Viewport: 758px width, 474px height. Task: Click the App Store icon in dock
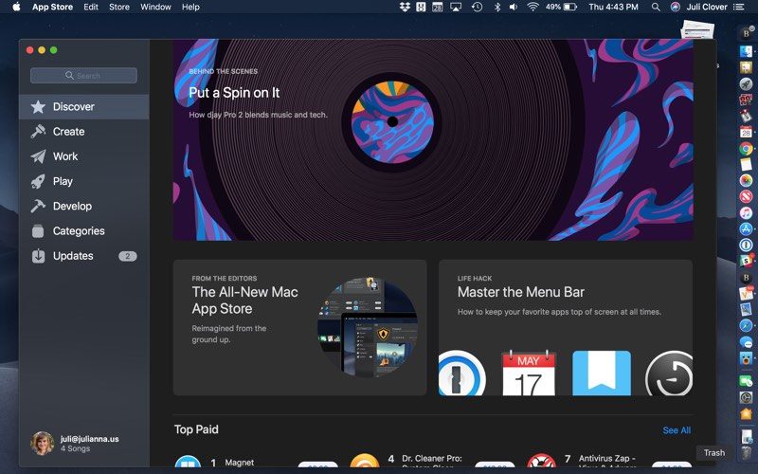pyautogui.click(x=746, y=228)
